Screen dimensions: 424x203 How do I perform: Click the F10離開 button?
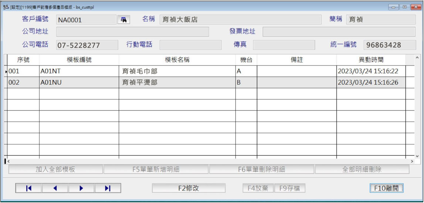pyautogui.click(x=386, y=188)
